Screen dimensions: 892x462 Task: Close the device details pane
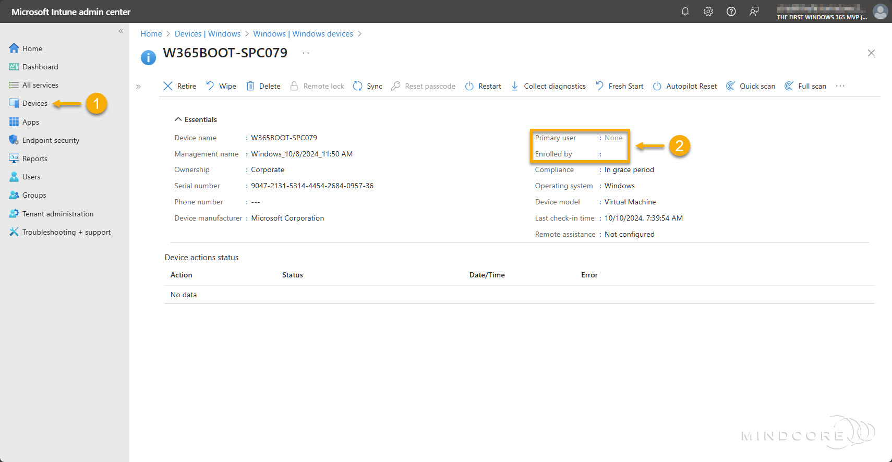pyautogui.click(x=871, y=53)
